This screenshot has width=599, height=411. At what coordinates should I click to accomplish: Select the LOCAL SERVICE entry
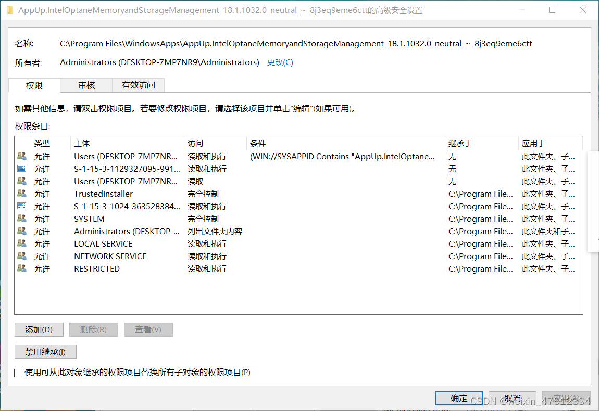(x=298, y=244)
